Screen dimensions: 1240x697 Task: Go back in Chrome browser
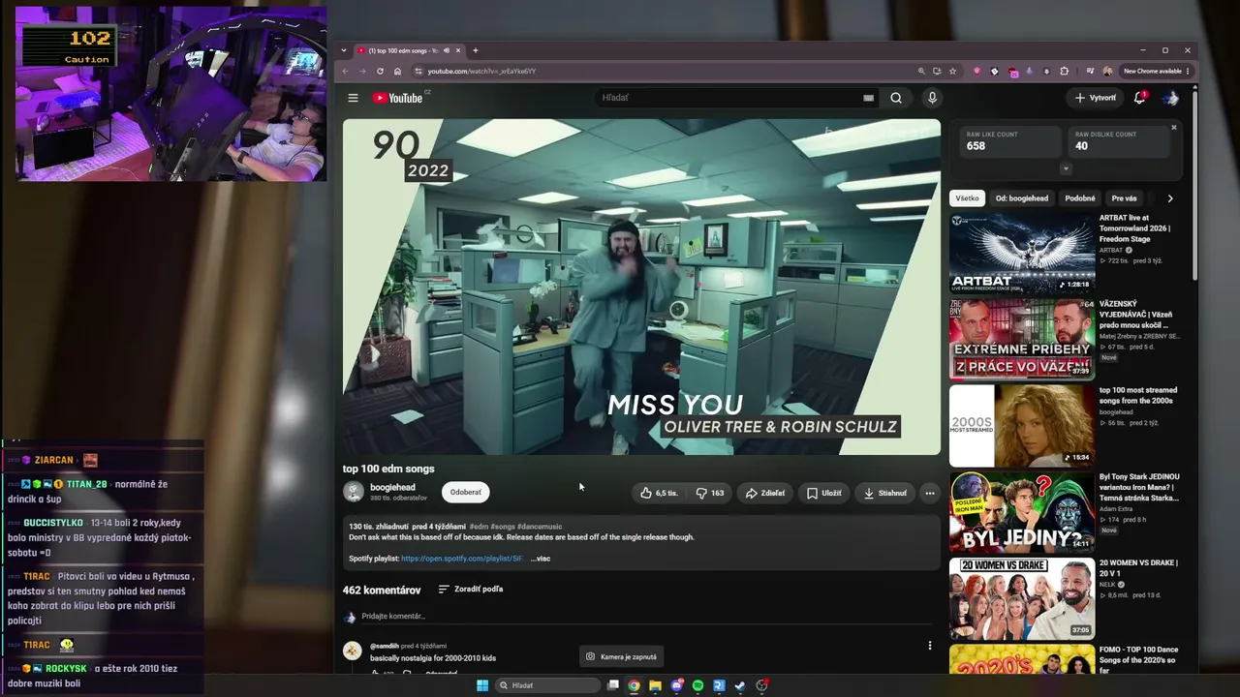pos(346,71)
